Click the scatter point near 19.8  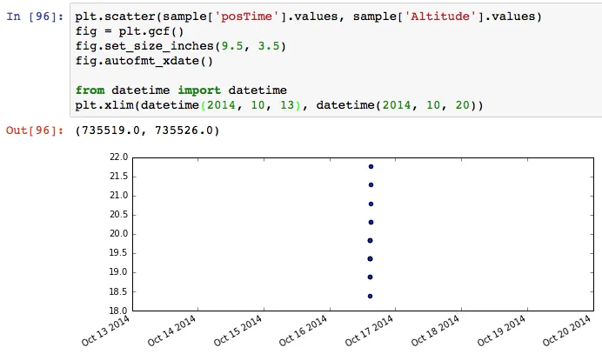370,240
